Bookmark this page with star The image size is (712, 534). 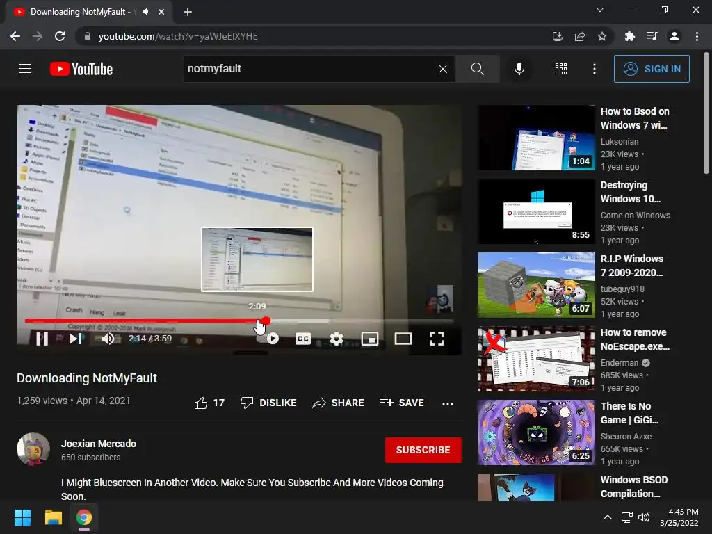point(601,36)
